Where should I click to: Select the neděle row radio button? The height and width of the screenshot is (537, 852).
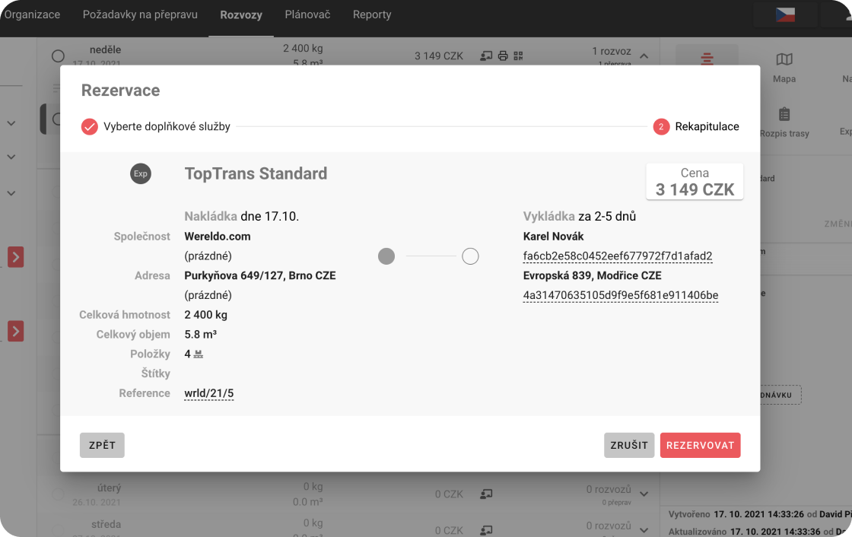[x=58, y=56]
